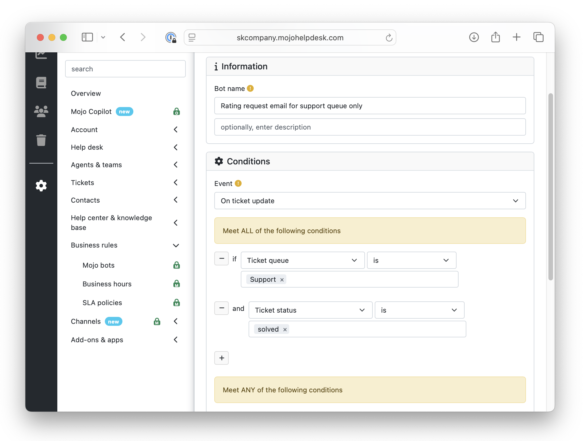Open the Event dropdown
Viewport: 583px width, 441px height.
pyautogui.click(x=370, y=201)
